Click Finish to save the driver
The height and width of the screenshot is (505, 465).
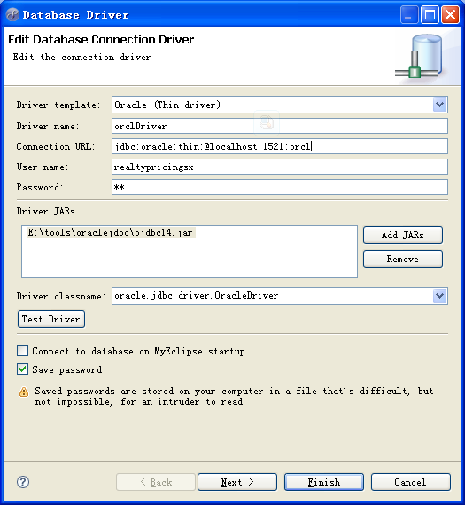(324, 482)
